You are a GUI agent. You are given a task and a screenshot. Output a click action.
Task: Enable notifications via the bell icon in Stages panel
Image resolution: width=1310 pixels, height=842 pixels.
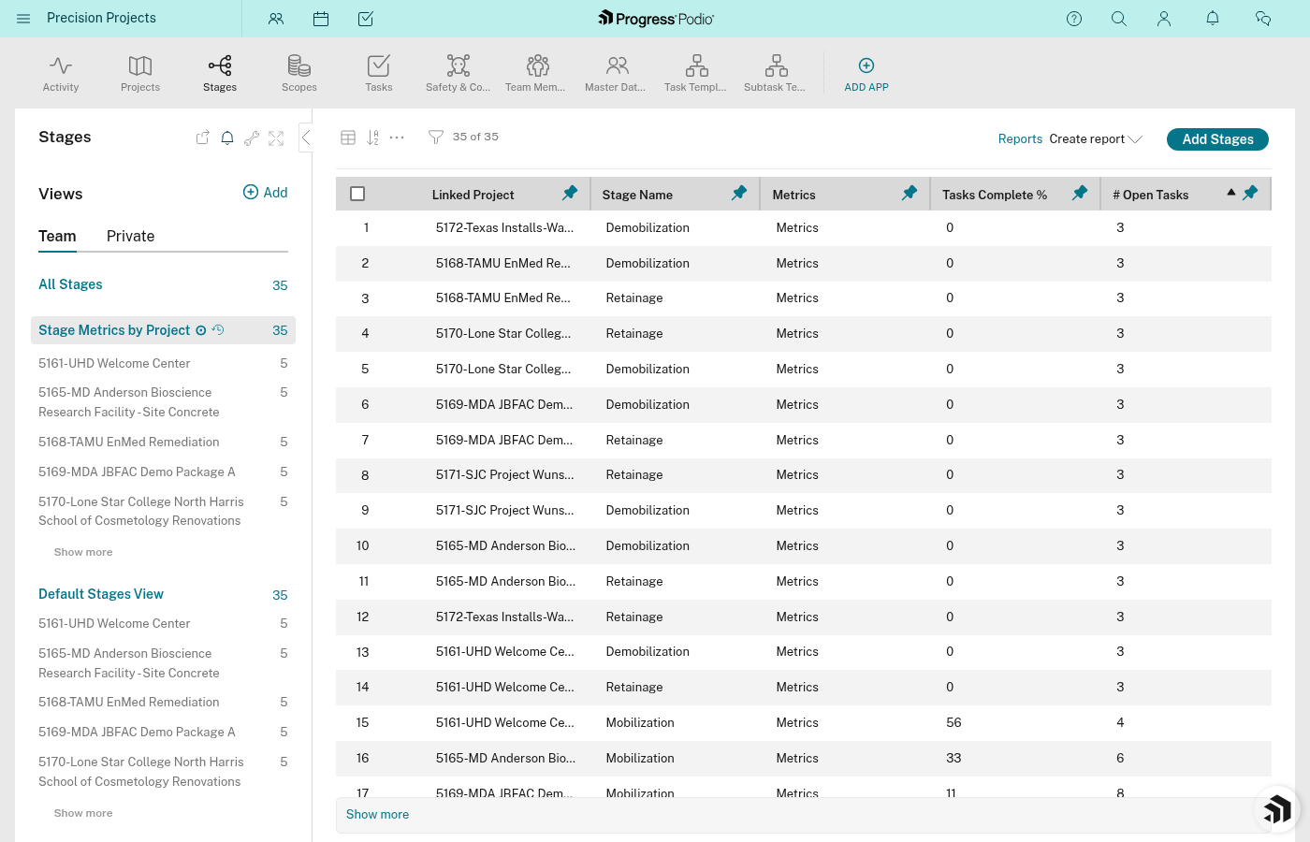point(226,137)
